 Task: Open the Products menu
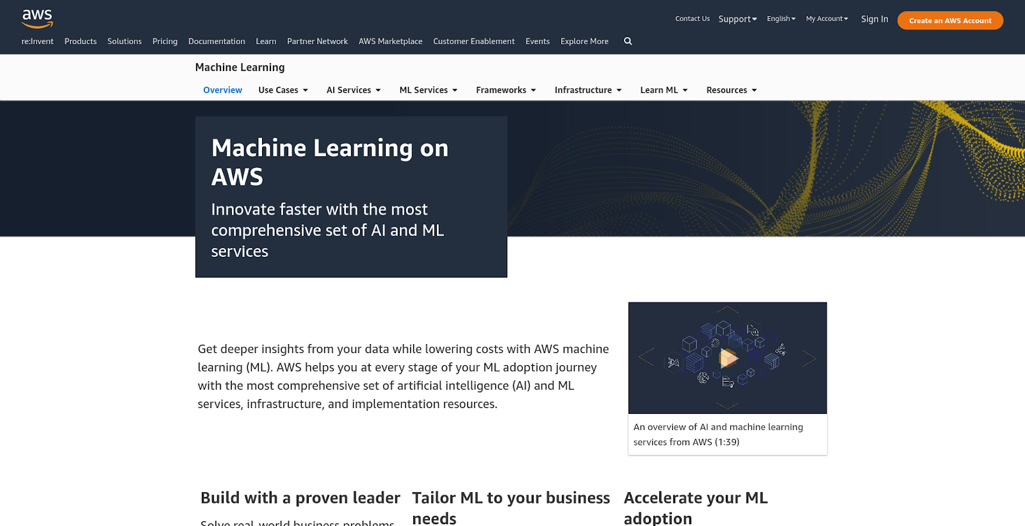click(81, 42)
